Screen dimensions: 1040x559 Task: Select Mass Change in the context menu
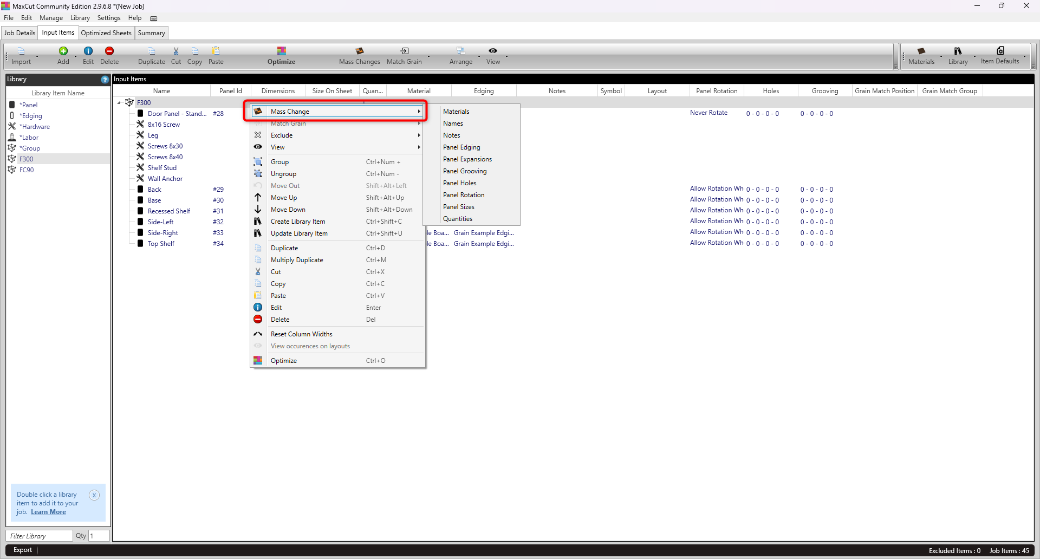337,112
